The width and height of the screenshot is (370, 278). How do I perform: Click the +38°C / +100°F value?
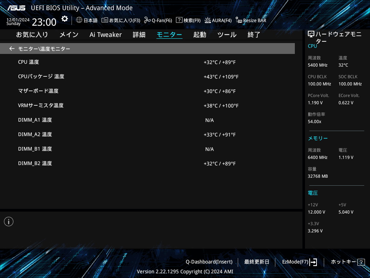[221, 106]
